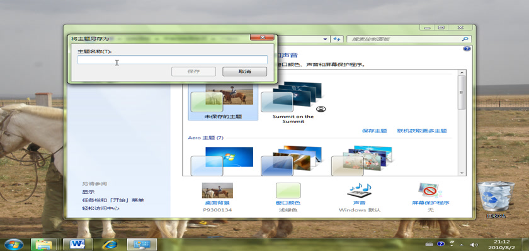Click the 保存主题 save theme link
This screenshot has width=529, height=251.
pos(374,131)
